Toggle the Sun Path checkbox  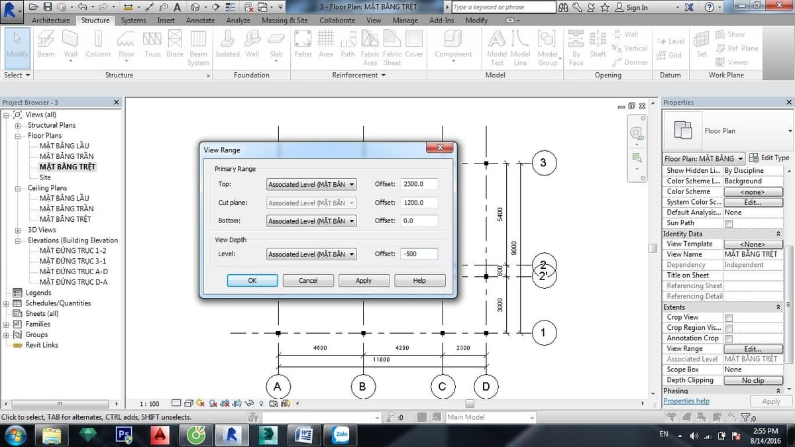[x=729, y=223]
